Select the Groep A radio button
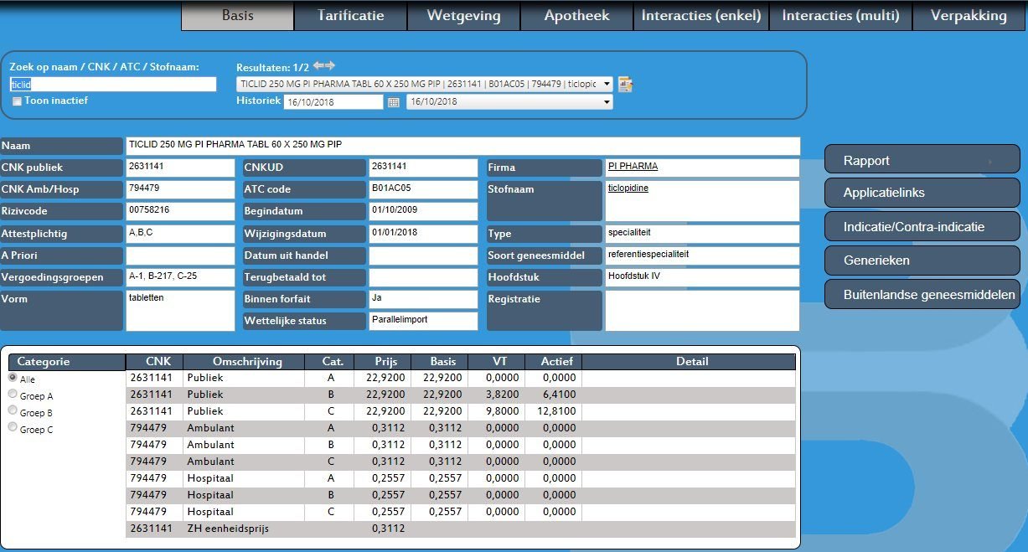1028x552 pixels. tap(13, 395)
